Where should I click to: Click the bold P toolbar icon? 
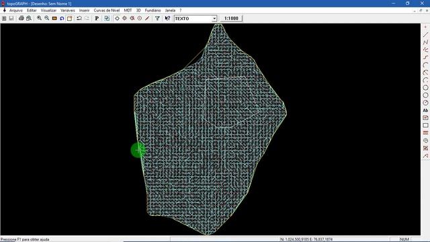click(x=97, y=18)
